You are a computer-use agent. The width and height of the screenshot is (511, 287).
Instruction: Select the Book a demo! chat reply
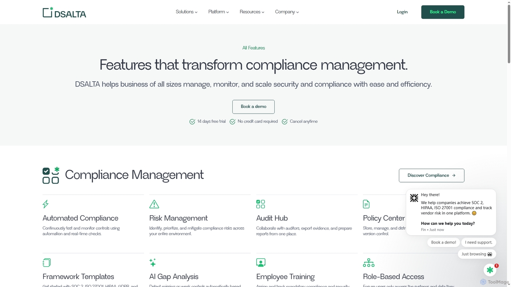pyautogui.click(x=444, y=242)
